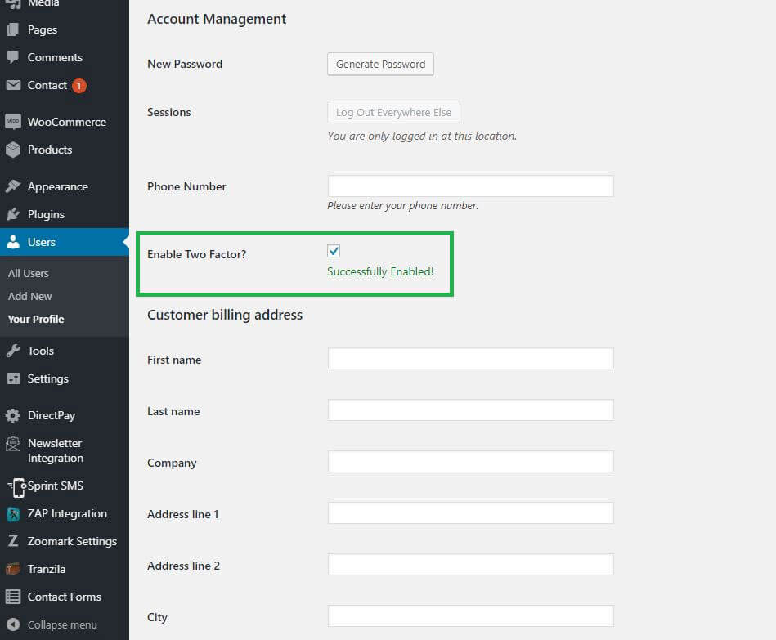Click the Collapse menu arrow icon
The height and width of the screenshot is (640, 776).
click(x=13, y=624)
